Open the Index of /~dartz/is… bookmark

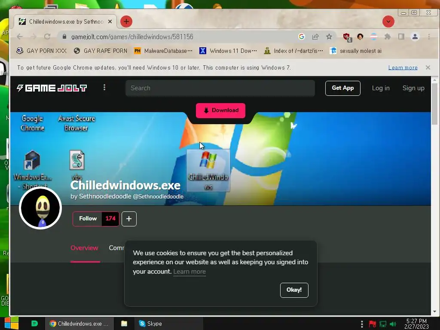tap(293, 51)
